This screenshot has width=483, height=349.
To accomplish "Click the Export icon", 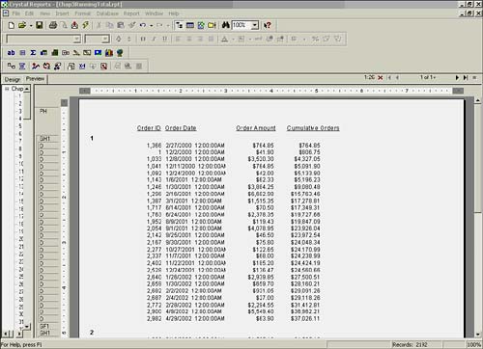I will click(x=74, y=25).
